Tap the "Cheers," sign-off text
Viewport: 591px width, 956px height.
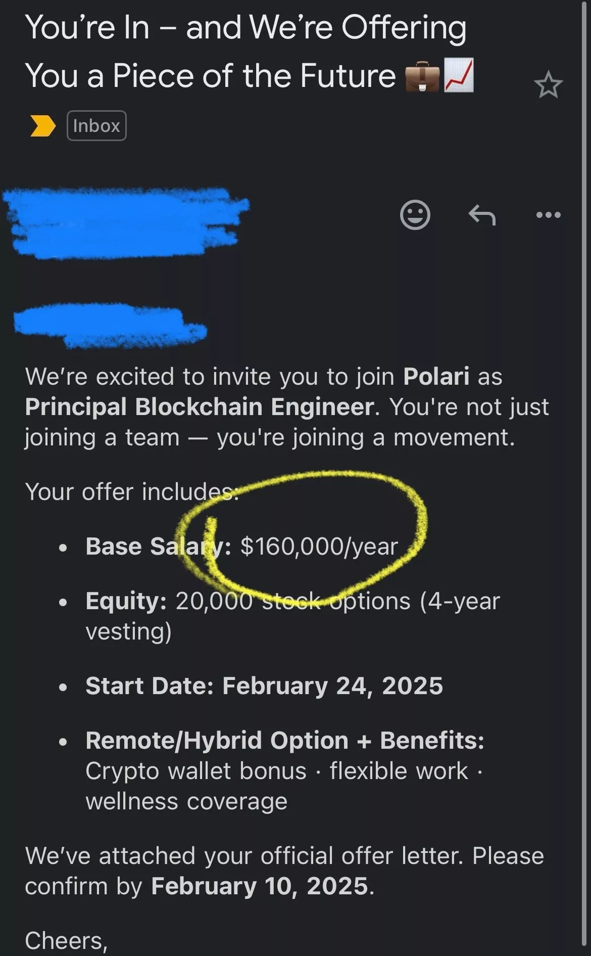(x=66, y=941)
